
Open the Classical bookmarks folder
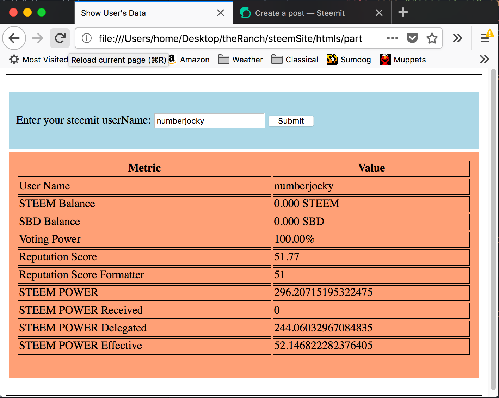click(295, 60)
